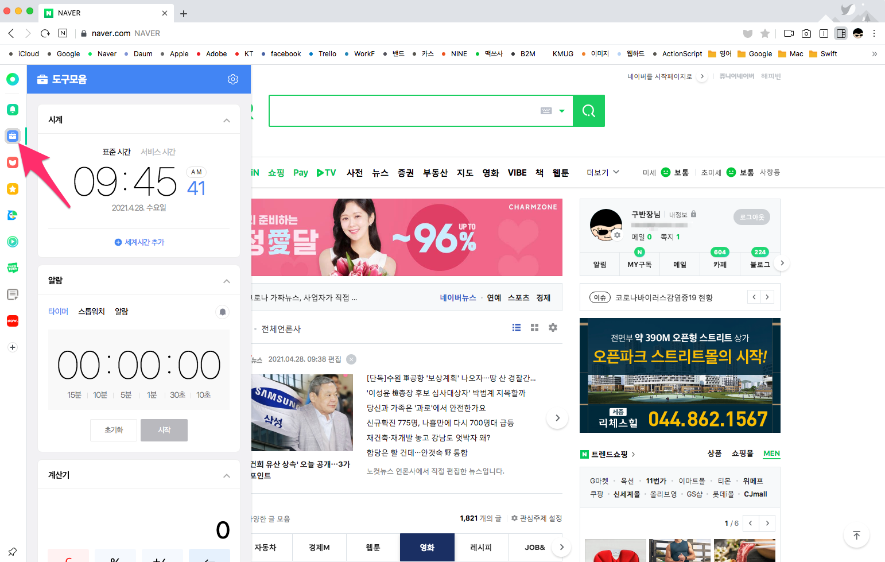Image resolution: width=885 pixels, height=562 pixels.
Task: Open the three-dot browser menu
Action: [874, 33]
